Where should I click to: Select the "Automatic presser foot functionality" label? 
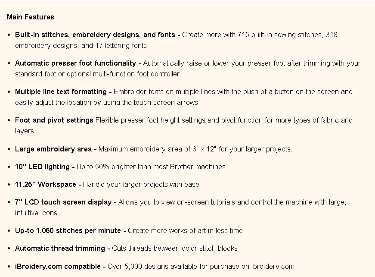click(x=75, y=63)
